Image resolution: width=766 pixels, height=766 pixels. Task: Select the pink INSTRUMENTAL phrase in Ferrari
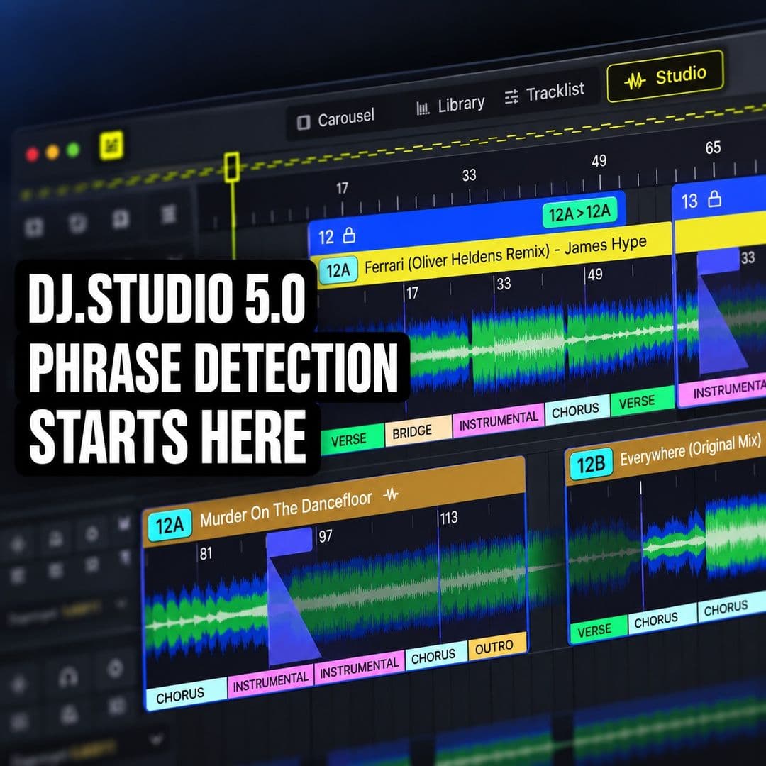499,421
